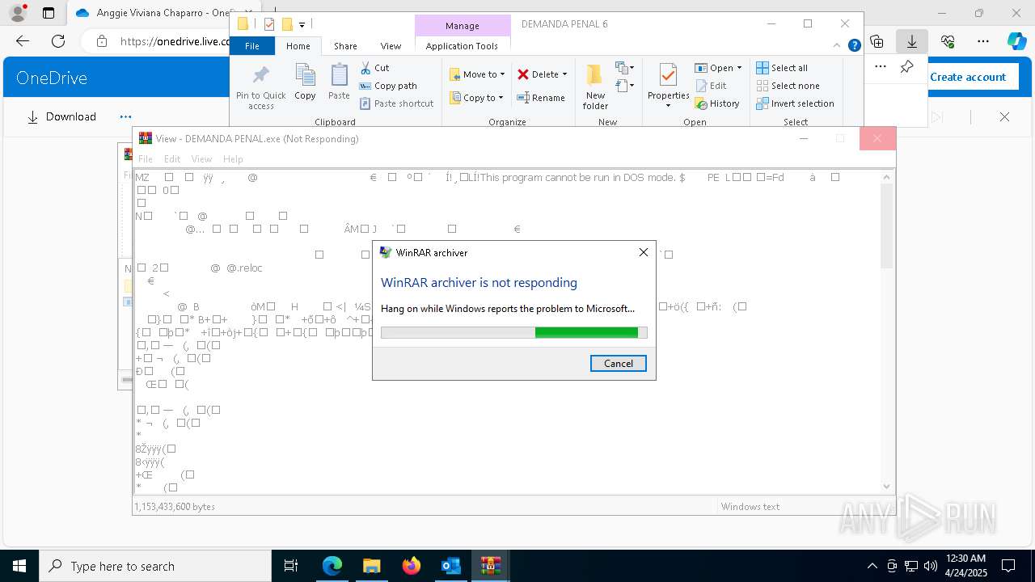Image resolution: width=1035 pixels, height=582 pixels.
Task: Open Edge settings and more menu
Action: (x=983, y=41)
